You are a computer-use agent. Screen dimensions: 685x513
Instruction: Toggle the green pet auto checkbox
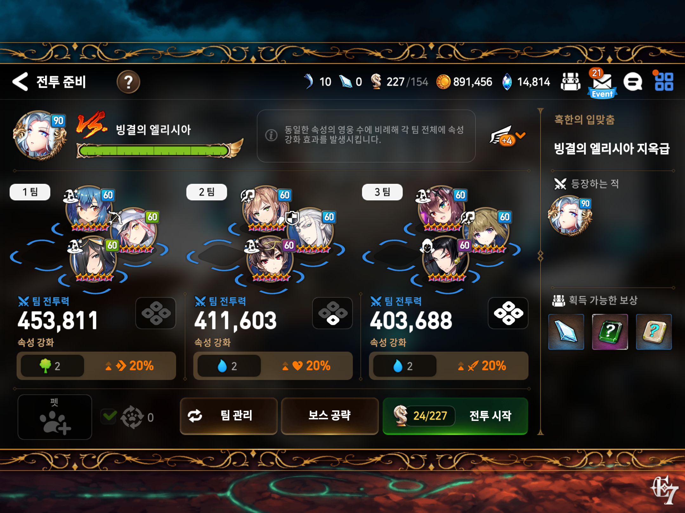109,416
